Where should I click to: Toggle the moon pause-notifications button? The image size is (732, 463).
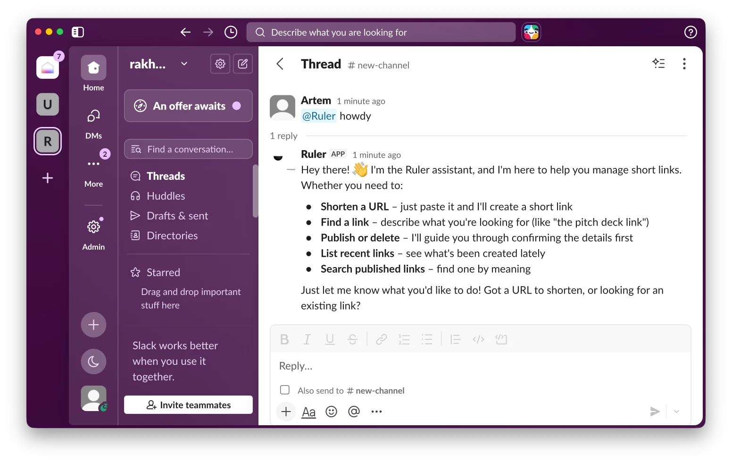[x=93, y=362]
